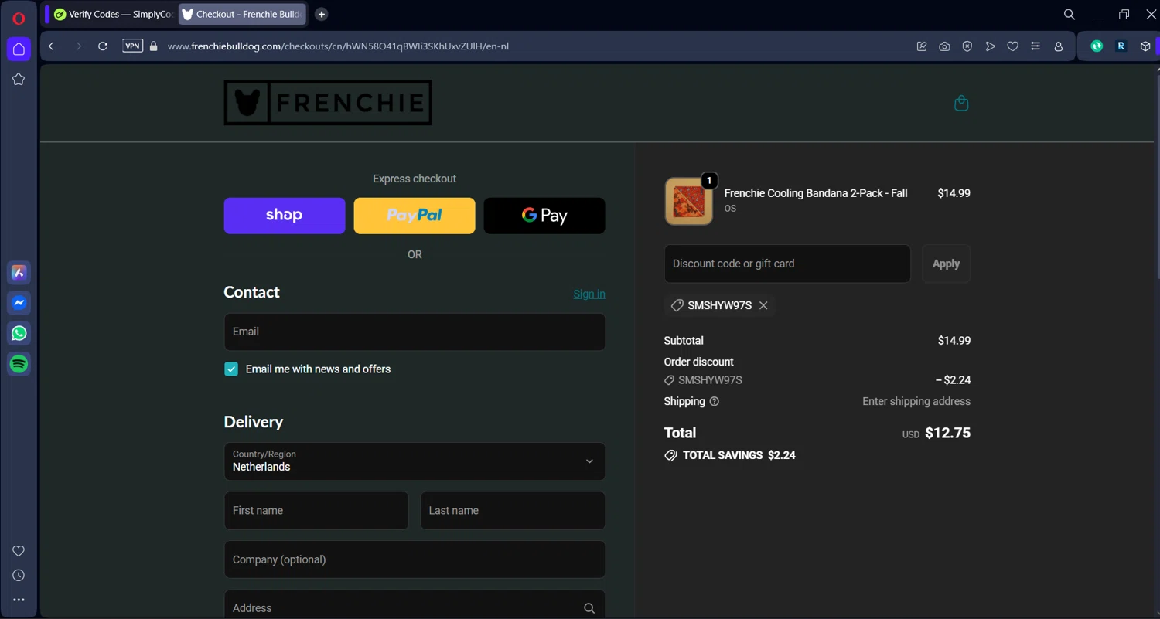Expand Country/Region dropdown
Viewport: 1160px width, 619px height.
[x=415, y=461]
